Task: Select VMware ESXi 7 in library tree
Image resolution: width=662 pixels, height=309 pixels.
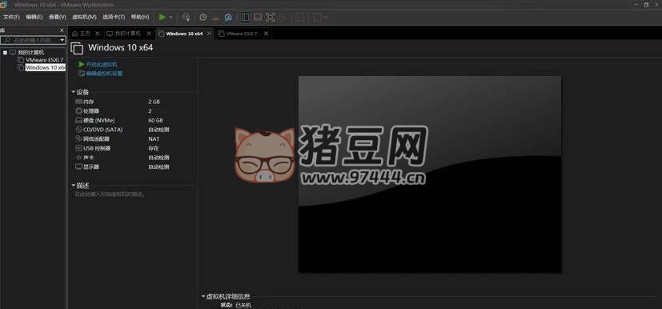Action: tap(44, 60)
